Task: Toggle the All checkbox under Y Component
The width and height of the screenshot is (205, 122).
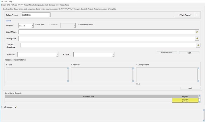Action: (137, 84)
